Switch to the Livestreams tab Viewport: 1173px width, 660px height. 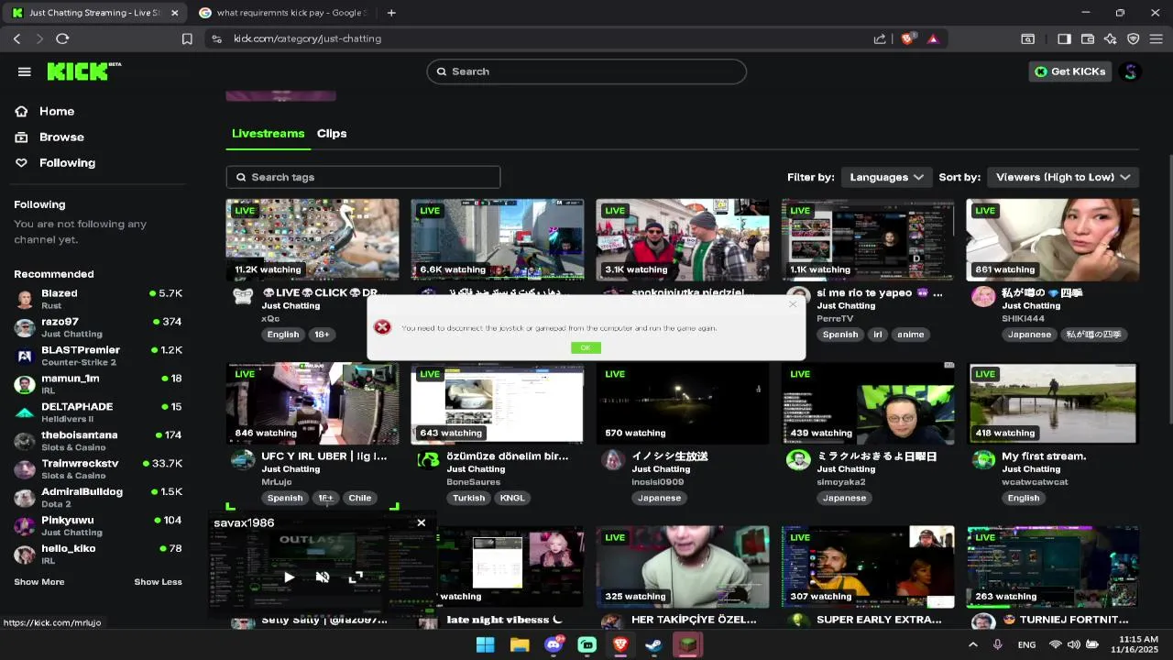(x=268, y=133)
